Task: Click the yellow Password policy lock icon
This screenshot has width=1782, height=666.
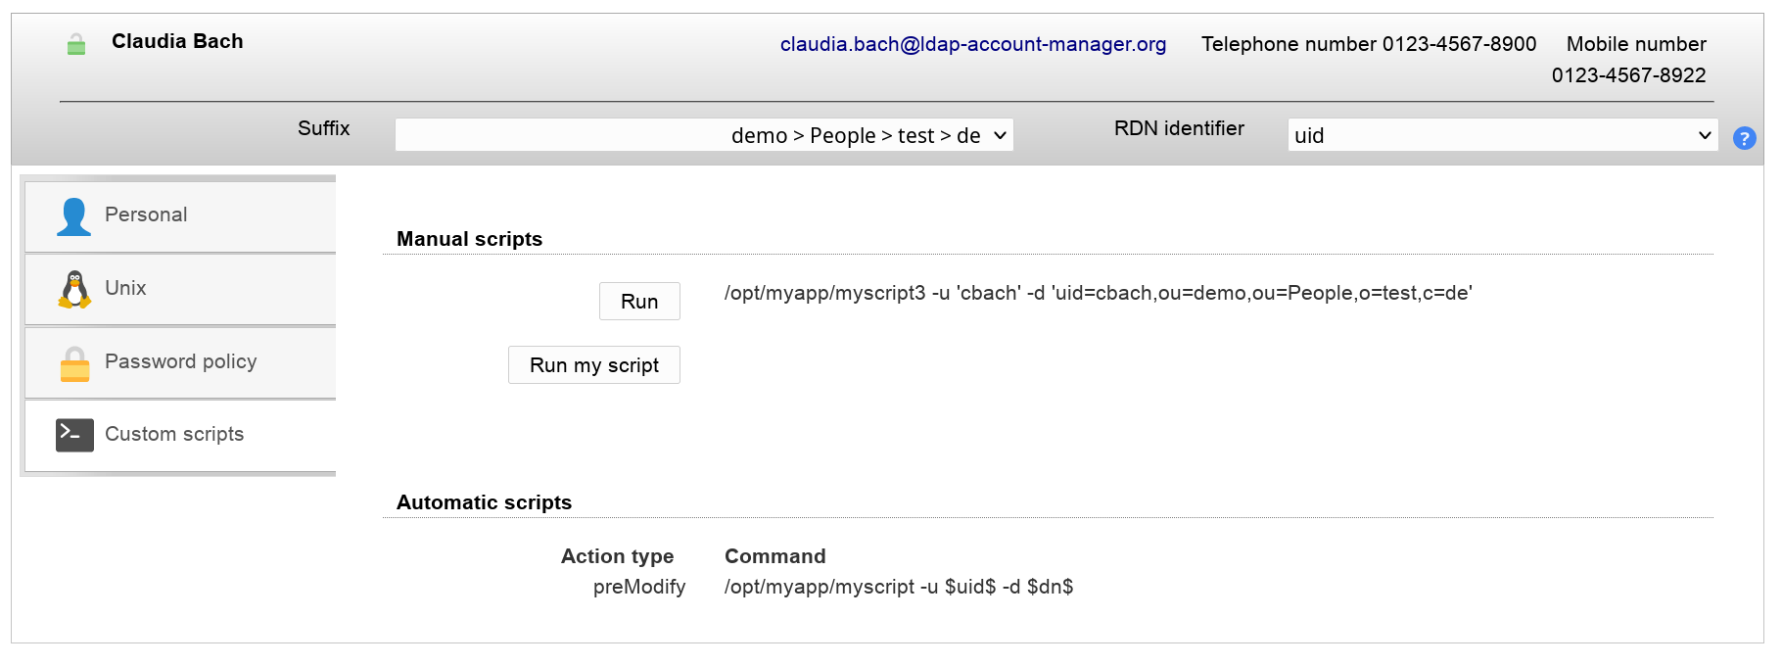Action: click(x=74, y=362)
